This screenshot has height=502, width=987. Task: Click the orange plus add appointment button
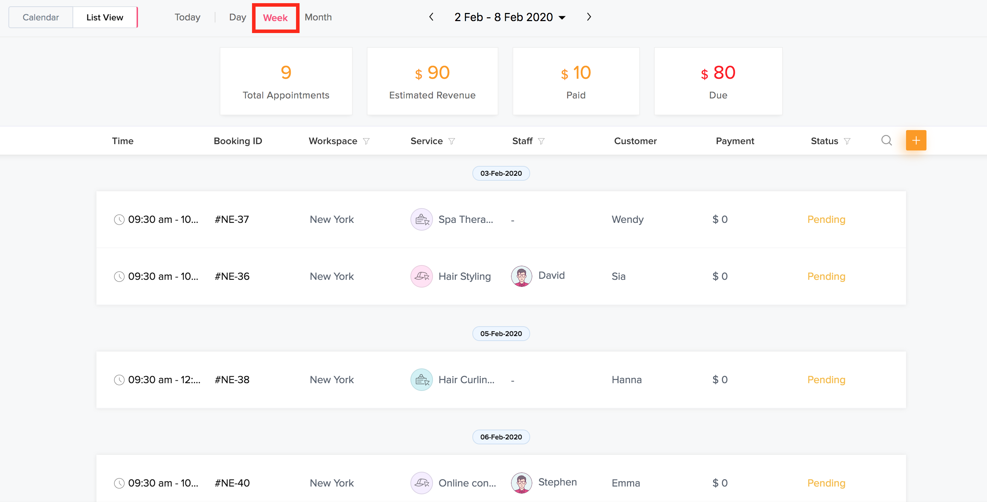click(916, 140)
